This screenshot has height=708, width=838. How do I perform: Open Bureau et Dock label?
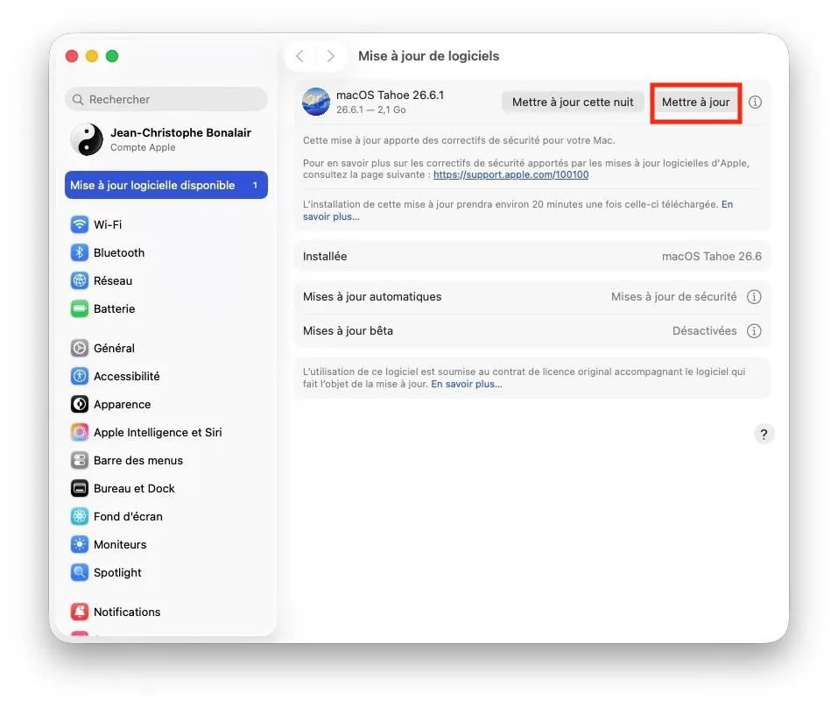[x=134, y=489]
